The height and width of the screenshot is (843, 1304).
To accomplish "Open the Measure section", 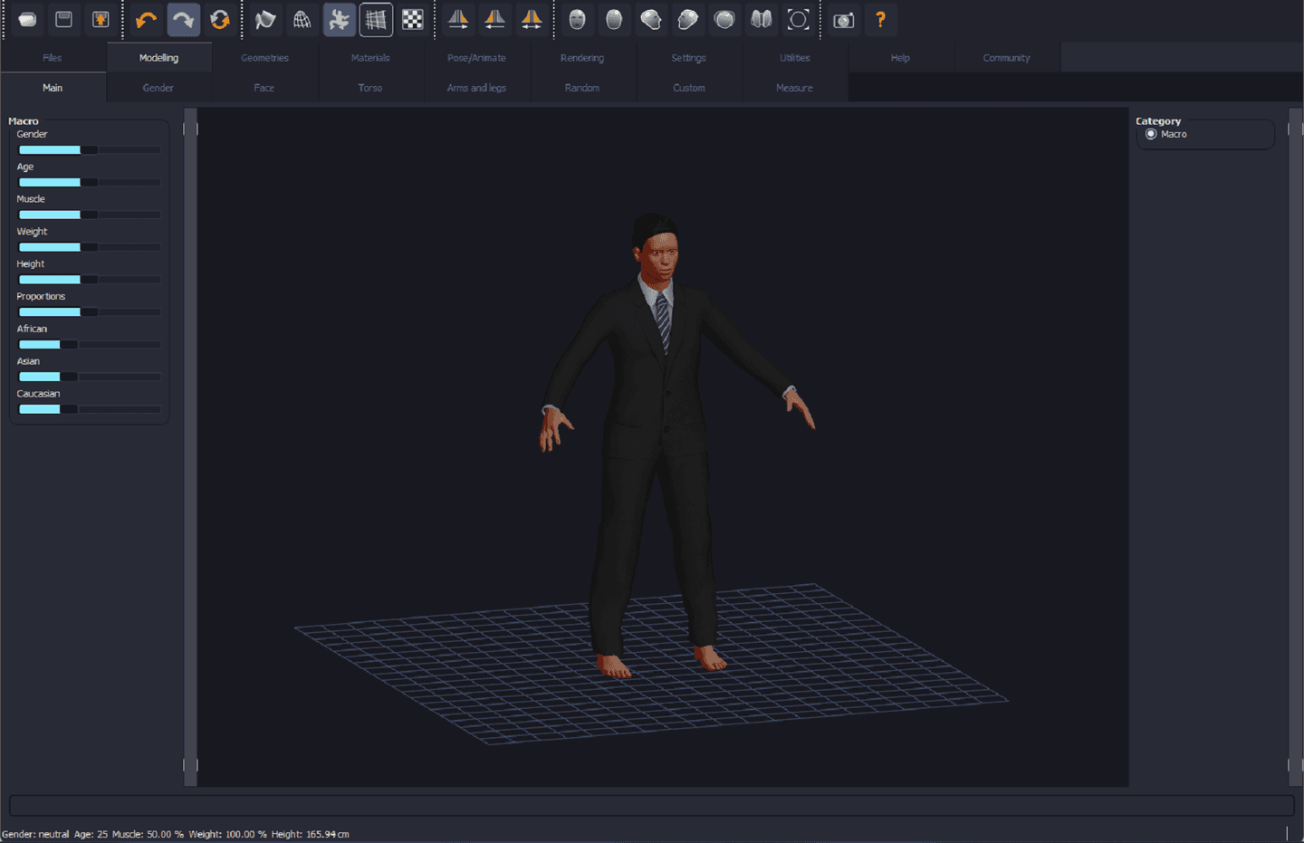I will pyautogui.click(x=794, y=87).
